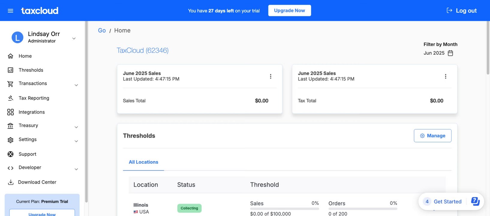Click the "Filter by Month" label
Image resolution: width=490 pixels, height=216 pixels.
coord(441,44)
